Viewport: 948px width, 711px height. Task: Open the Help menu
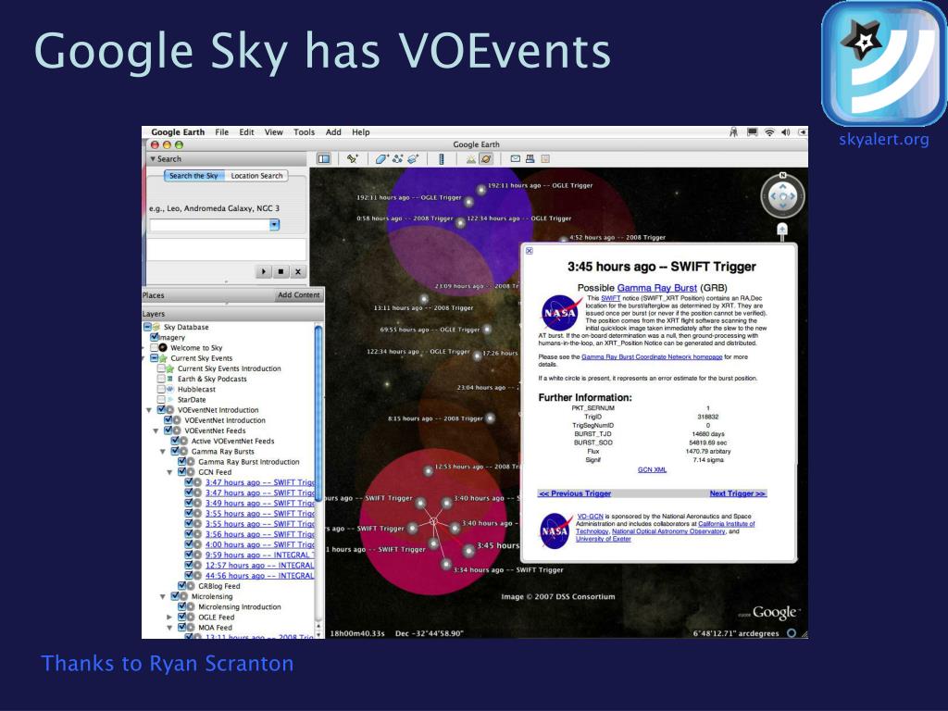361,131
